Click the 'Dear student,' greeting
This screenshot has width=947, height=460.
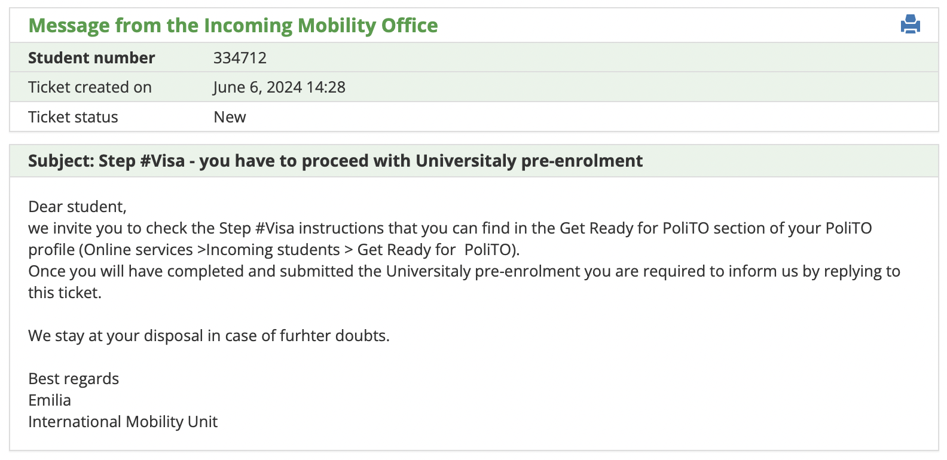77,207
